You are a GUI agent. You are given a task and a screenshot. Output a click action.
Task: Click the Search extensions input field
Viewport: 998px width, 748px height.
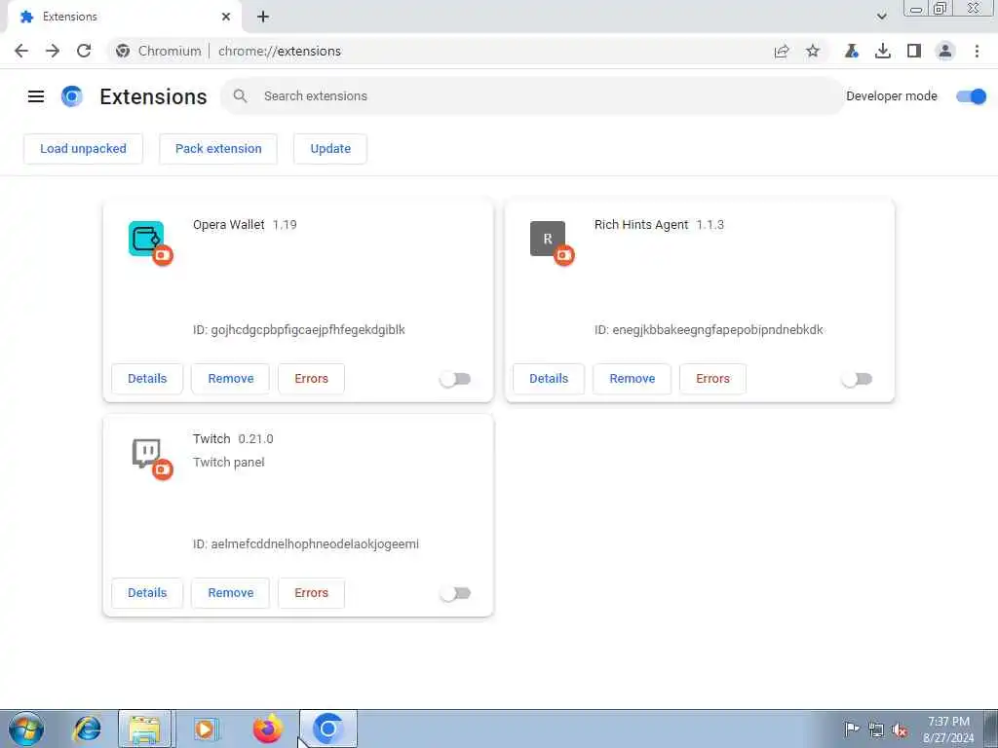point(532,96)
